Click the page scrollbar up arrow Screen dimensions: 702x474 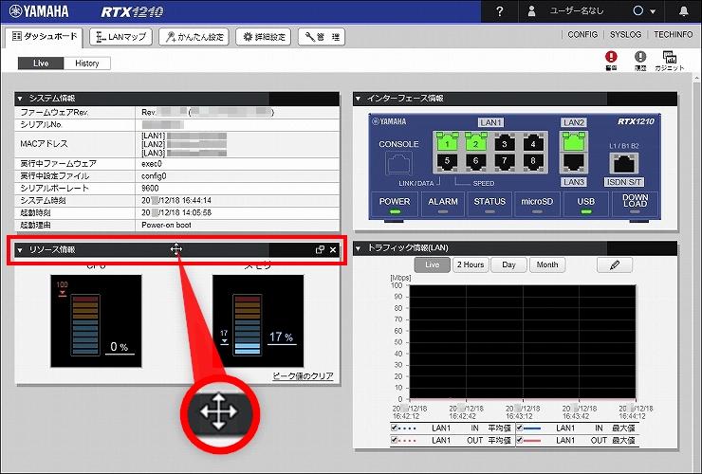697,79
